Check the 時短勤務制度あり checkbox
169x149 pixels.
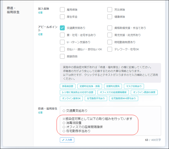click(x=110, y=42)
